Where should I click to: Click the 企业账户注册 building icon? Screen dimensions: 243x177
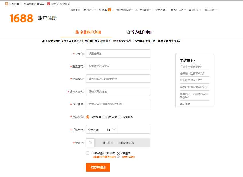tap(77, 32)
